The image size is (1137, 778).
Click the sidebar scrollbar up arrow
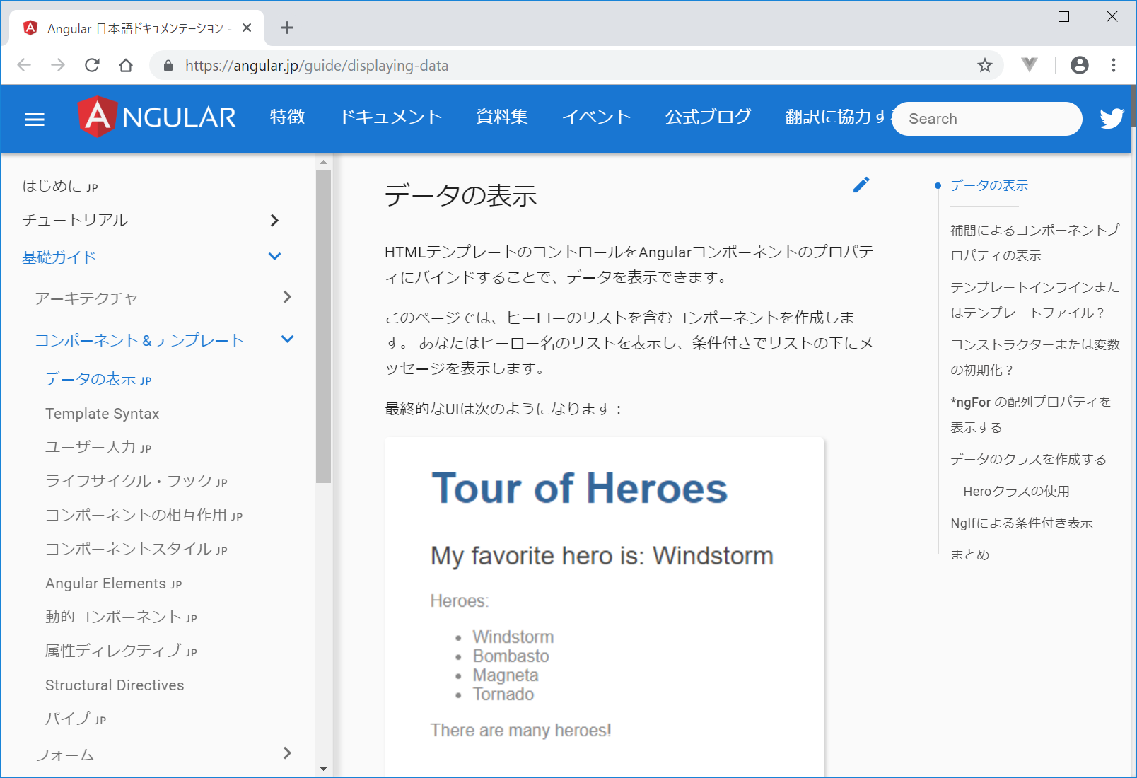[323, 162]
